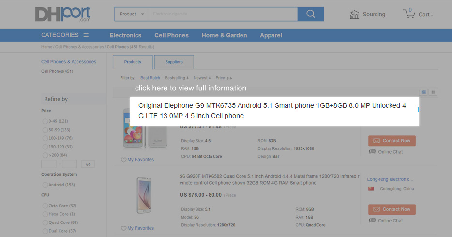452x237 pixels.
Task: Click My Favorites under Elephone G9
Action: [x=141, y=160]
